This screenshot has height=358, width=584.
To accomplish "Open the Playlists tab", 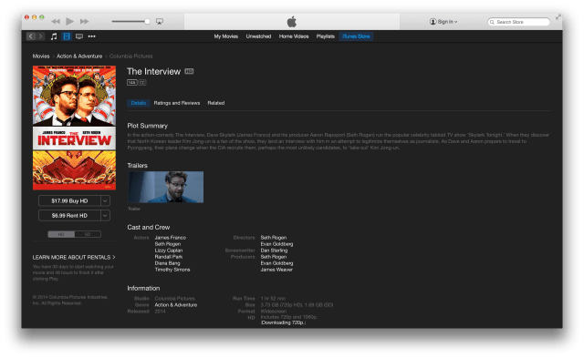I will 325,36.
